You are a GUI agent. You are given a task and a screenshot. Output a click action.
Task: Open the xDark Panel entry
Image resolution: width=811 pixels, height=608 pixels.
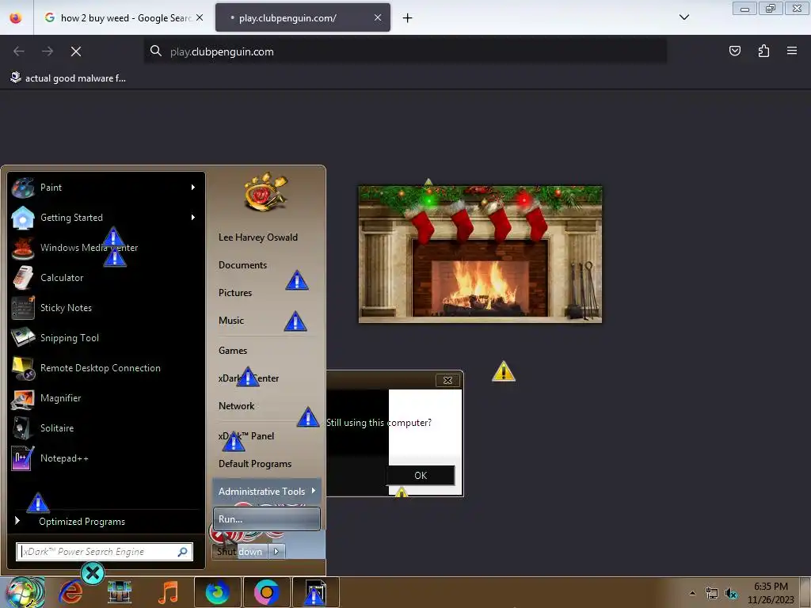point(246,436)
